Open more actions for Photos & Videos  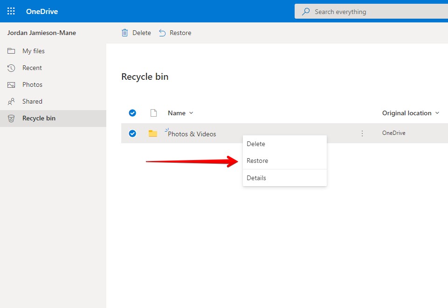362,133
